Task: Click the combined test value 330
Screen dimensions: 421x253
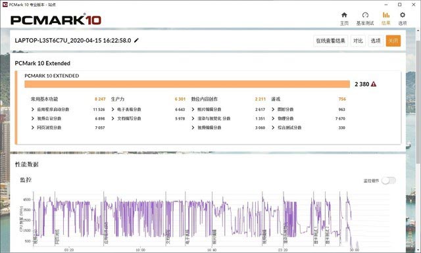Action: coord(342,127)
